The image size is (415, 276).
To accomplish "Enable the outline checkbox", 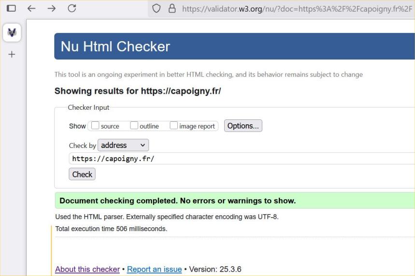I will [x=134, y=126].
